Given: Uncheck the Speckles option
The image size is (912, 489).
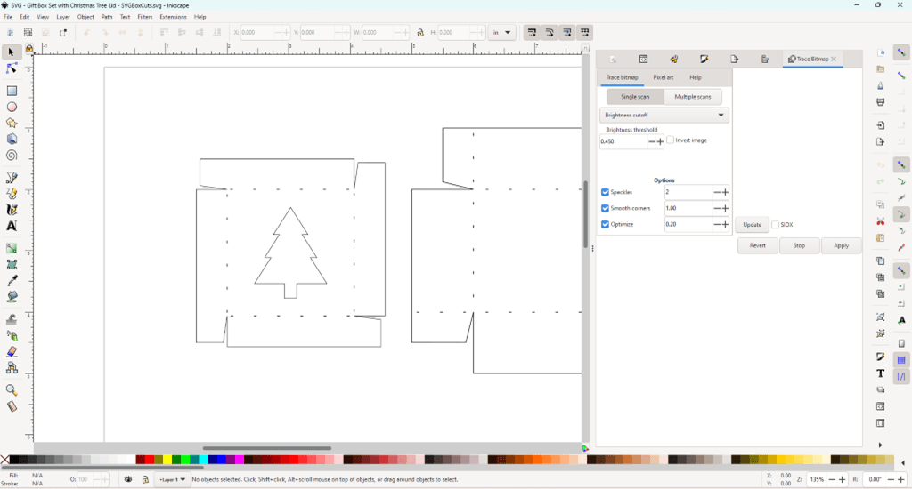Looking at the screenshot, I should click(606, 192).
